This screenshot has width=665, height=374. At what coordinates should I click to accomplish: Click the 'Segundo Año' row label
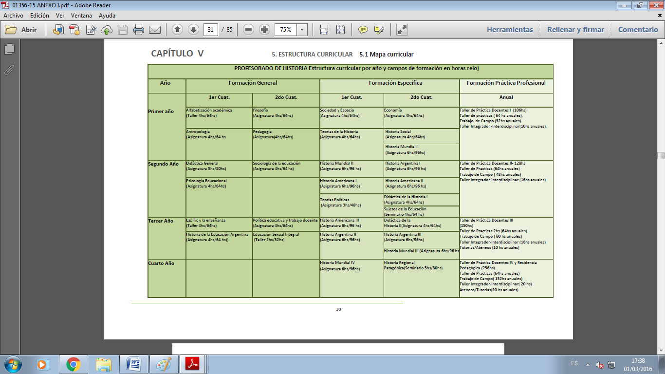click(163, 164)
